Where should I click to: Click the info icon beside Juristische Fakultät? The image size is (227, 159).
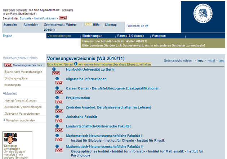pos(57,116)
